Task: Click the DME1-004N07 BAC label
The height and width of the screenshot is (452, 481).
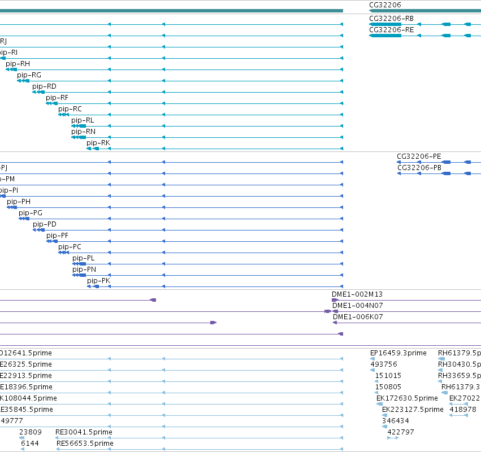Action: [358, 306]
